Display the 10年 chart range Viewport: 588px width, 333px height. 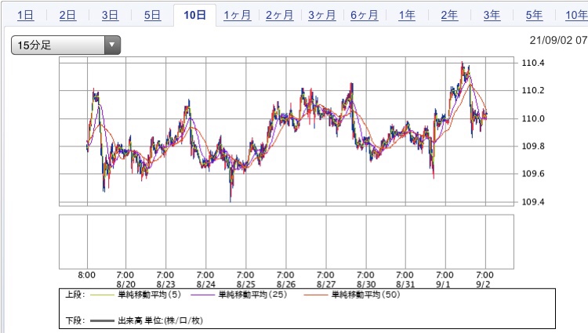pyautogui.click(x=576, y=16)
